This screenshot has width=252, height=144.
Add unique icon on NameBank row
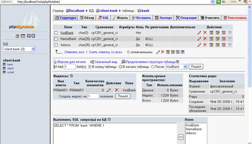click(223, 39)
